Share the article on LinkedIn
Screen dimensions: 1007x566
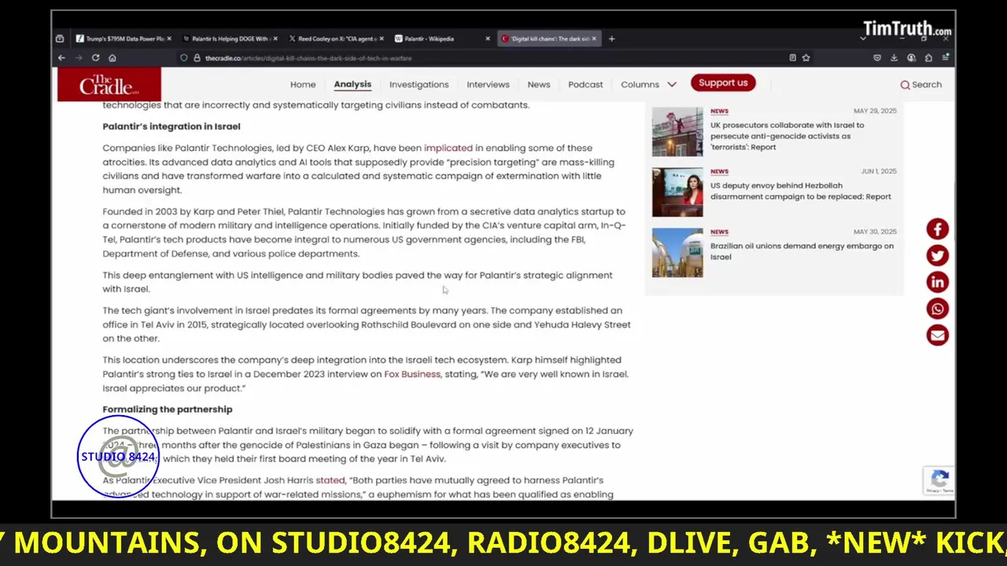[x=937, y=282]
